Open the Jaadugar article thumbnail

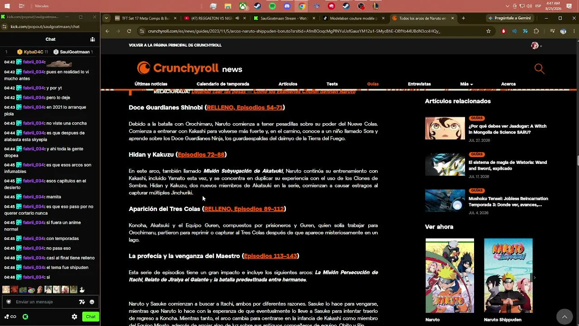coord(445,128)
